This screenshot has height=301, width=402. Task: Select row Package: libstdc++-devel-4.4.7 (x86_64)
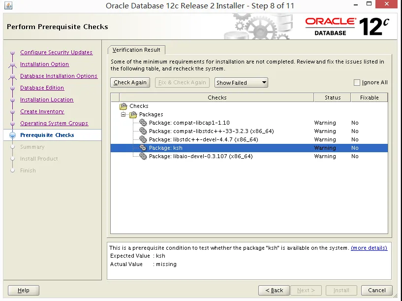point(249,139)
